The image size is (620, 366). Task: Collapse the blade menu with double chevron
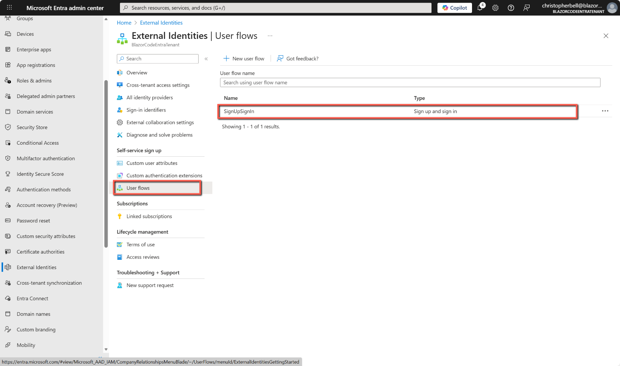coord(206,59)
